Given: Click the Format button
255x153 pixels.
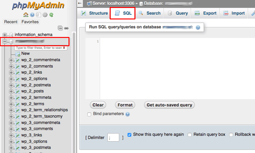Looking at the screenshot, I should (125, 105).
